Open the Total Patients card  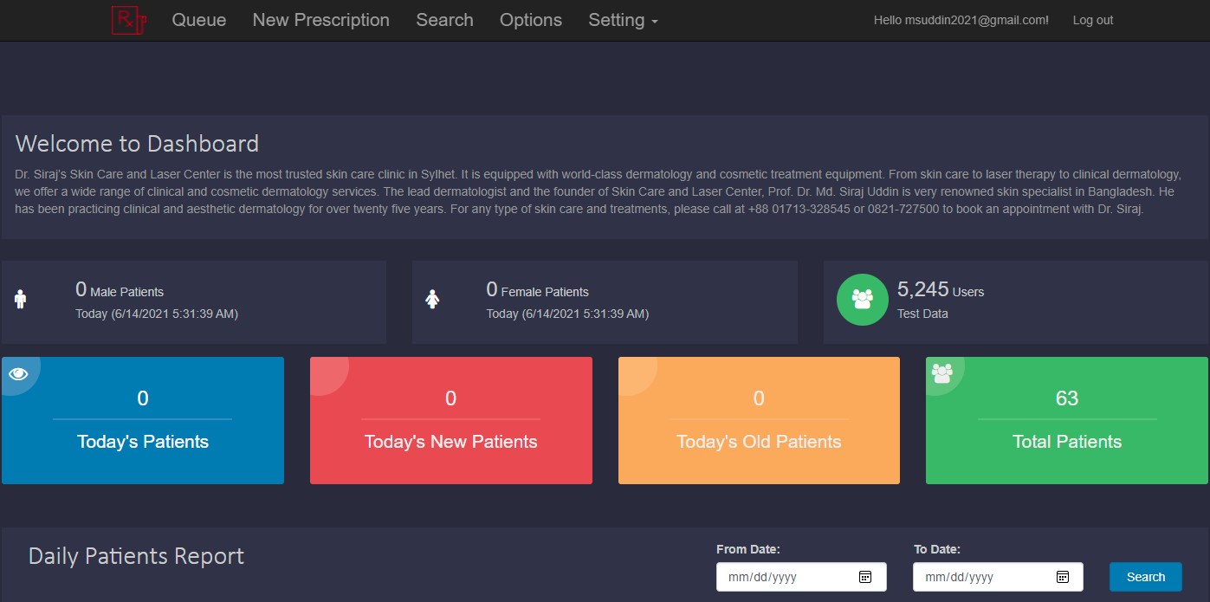[x=1067, y=421]
